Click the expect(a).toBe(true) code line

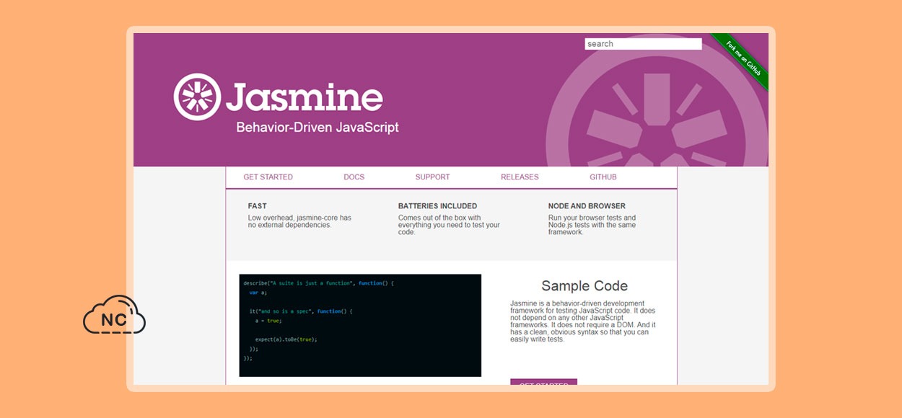(286, 339)
